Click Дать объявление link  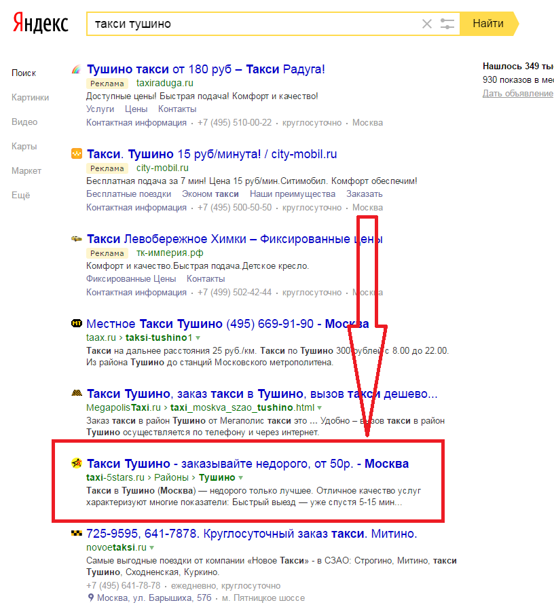(x=517, y=93)
